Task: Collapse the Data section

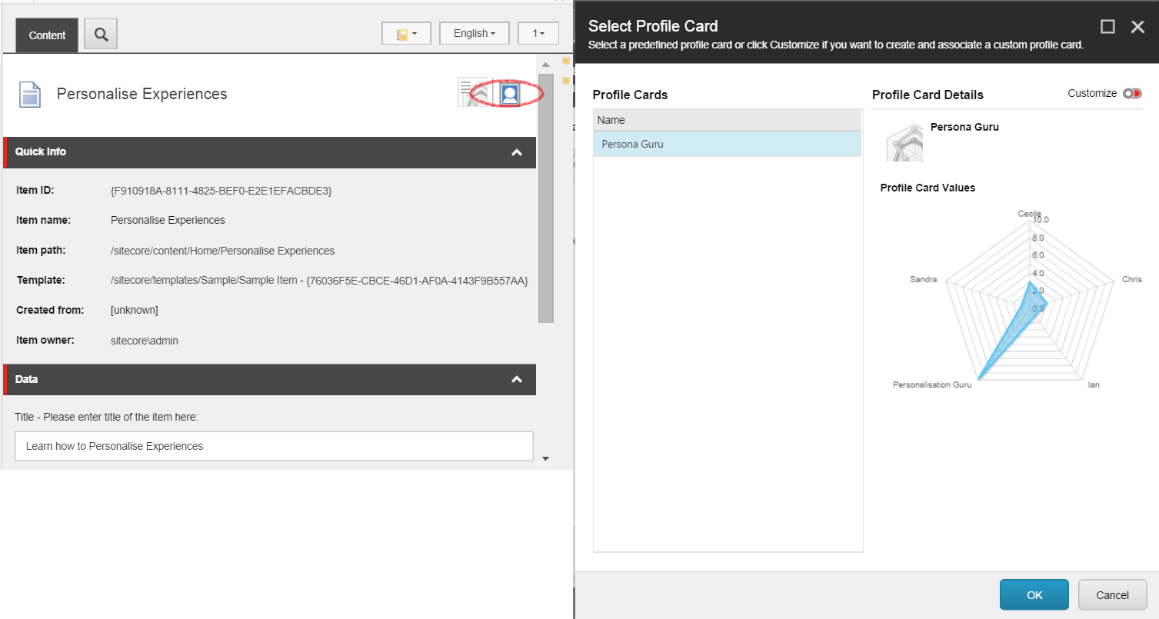Action: (x=517, y=379)
